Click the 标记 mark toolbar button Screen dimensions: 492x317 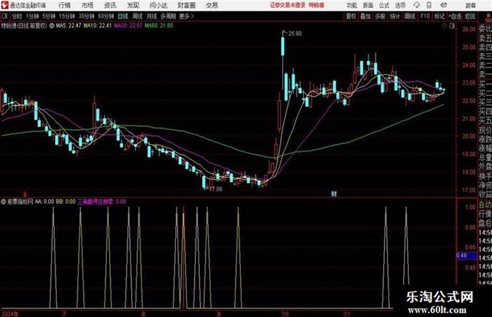439,16
